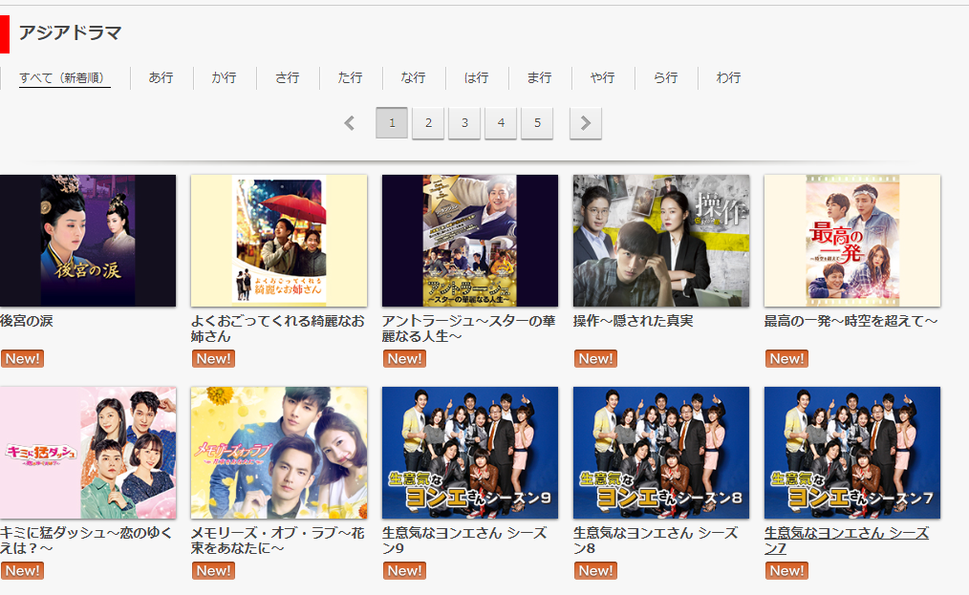Select すべて（新着順） tab
969x595 pixels.
click(64, 77)
